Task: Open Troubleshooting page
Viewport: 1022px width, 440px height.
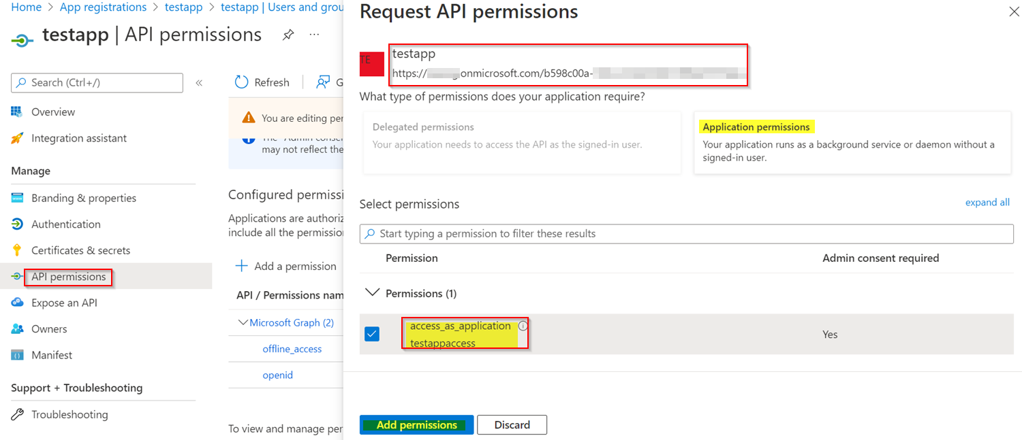Action: click(x=69, y=414)
